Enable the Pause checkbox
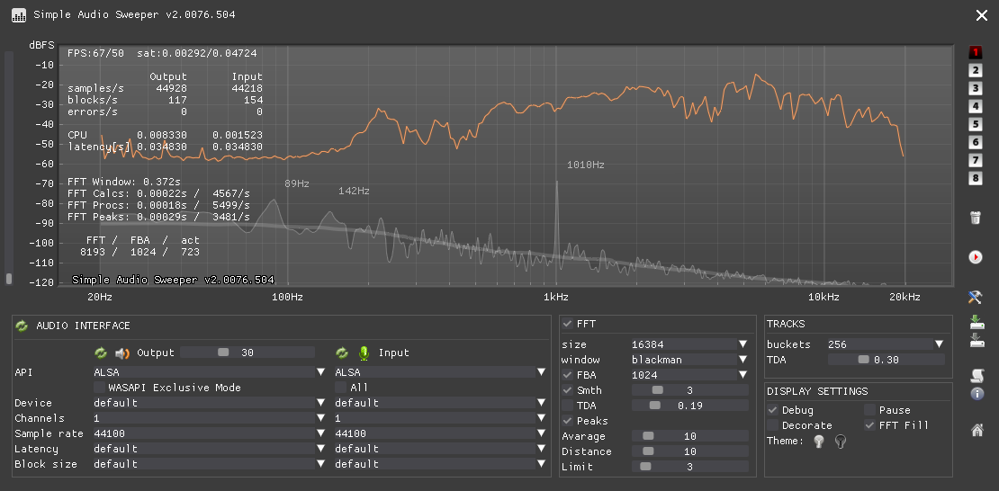999x491 pixels. click(869, 410)
